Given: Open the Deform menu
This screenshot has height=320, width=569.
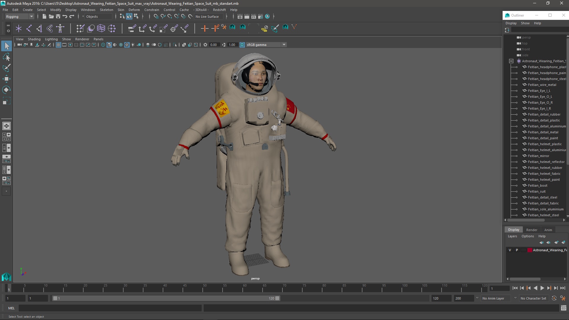Looking at the screenshot, I should [x=134, y=10].
